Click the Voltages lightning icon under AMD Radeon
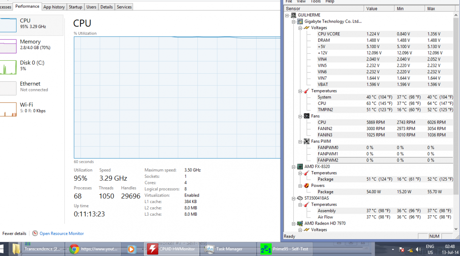 [307, 230]
